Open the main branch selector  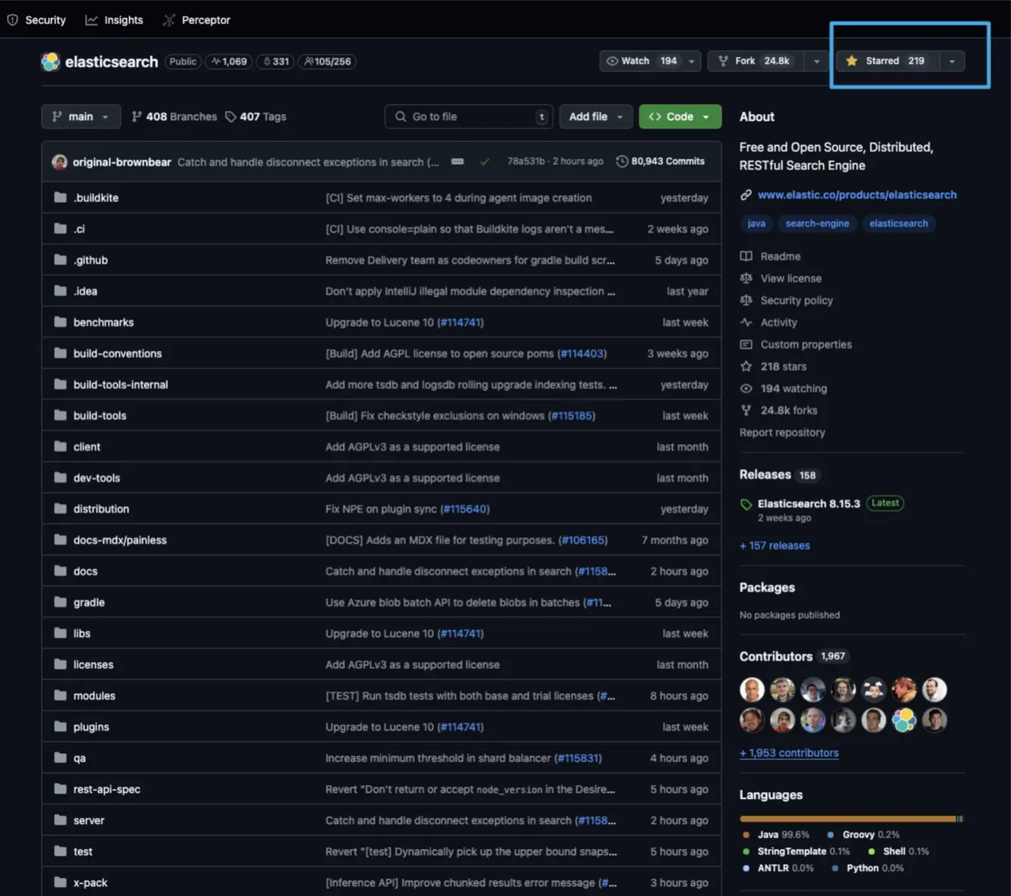coord(81,116)
